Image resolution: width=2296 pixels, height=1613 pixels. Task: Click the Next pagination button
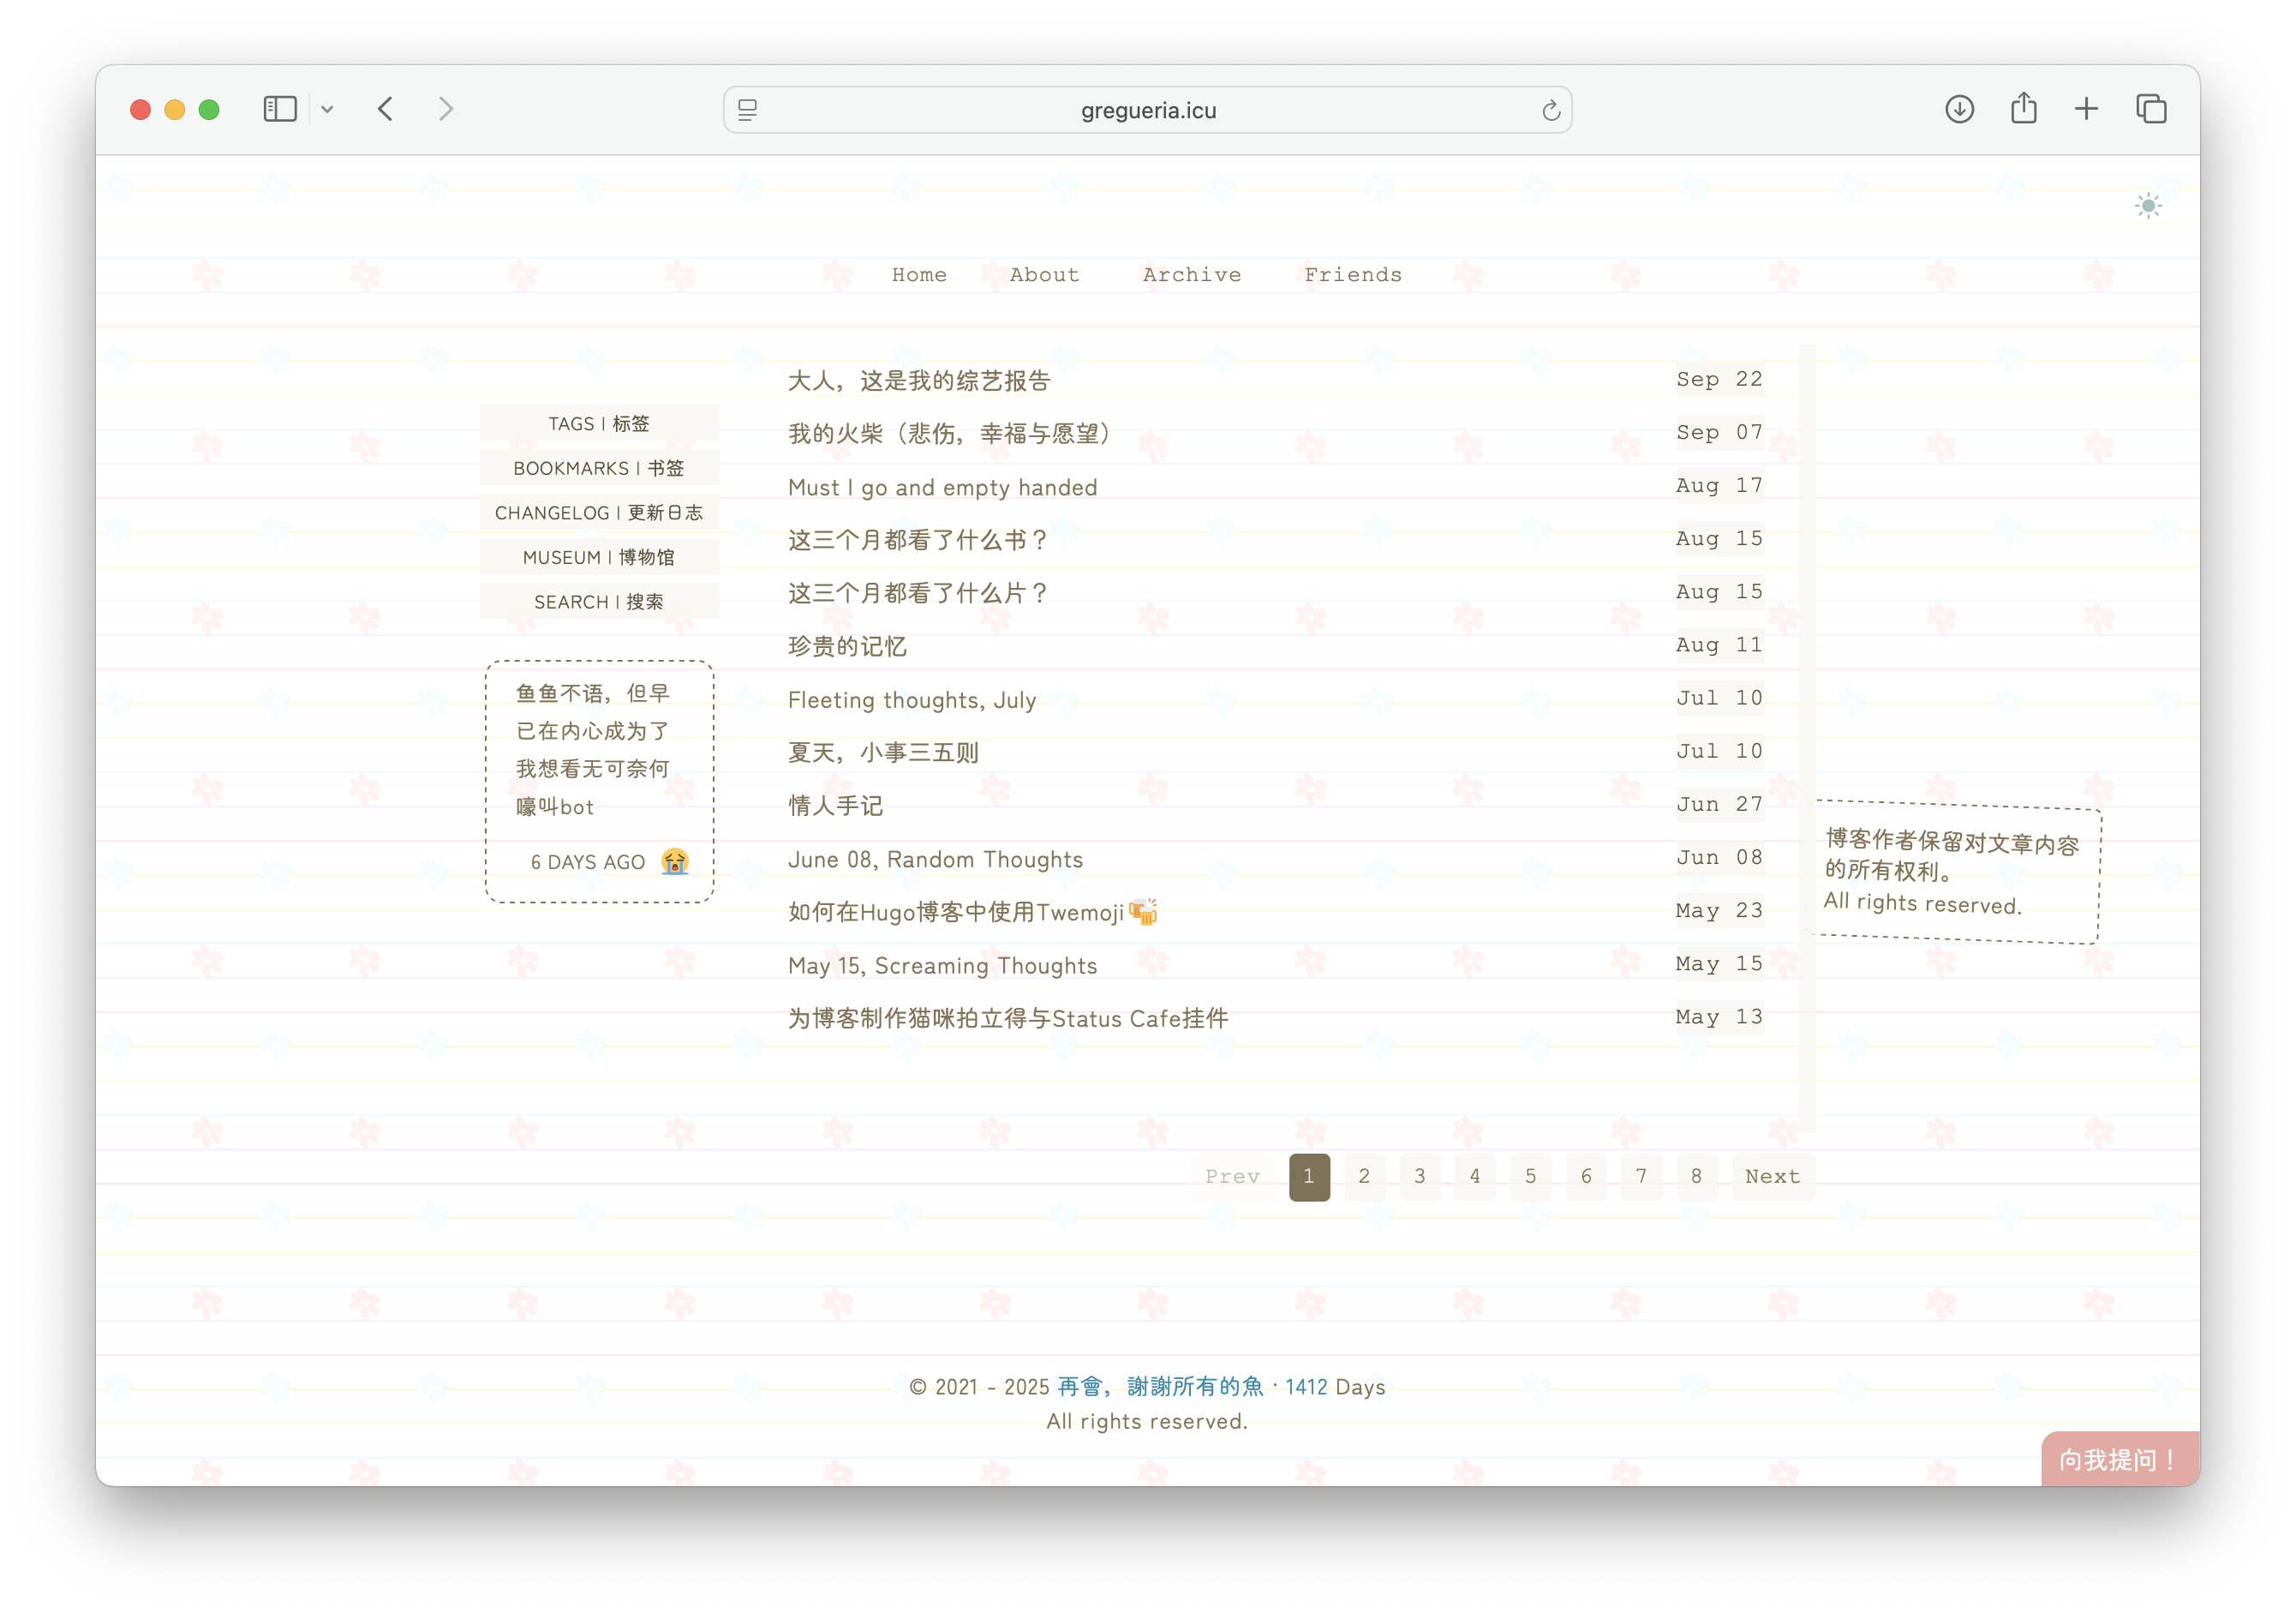pos(1772,1177)
